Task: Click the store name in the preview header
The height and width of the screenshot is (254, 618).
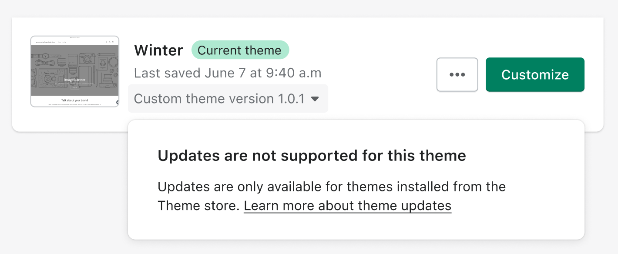Action: click(x=45, y=42)
